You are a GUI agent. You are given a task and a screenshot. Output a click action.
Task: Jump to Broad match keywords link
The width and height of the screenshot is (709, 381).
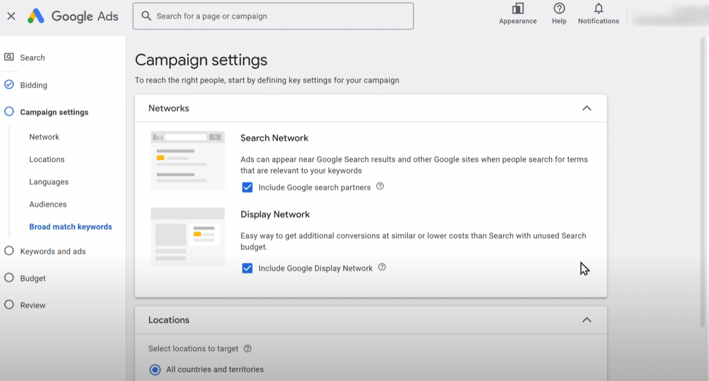[x=71, y=227]
